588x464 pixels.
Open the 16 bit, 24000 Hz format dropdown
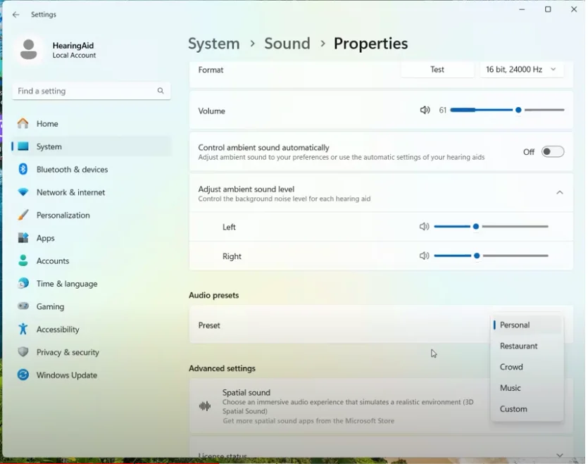(x=522, y=70)
